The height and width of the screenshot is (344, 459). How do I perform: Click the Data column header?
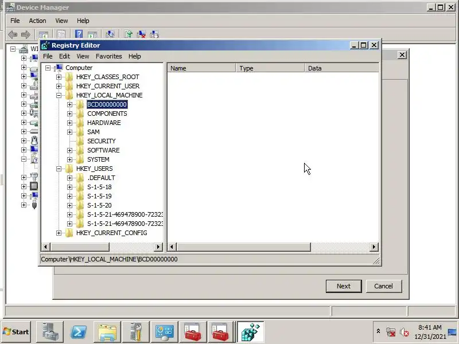click(x=341, y=68)
